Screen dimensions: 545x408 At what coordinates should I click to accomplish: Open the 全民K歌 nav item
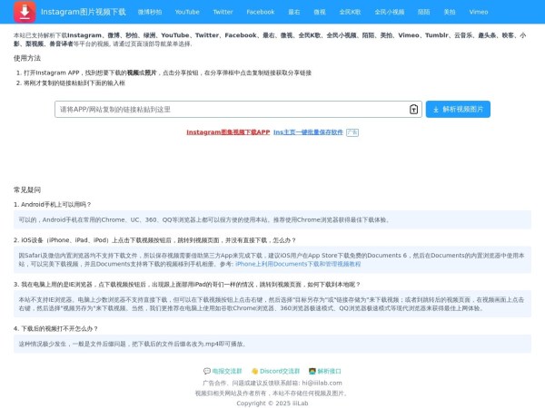coord(375,12)
